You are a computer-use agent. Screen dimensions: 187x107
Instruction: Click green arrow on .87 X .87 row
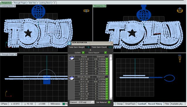coord(107,99)
